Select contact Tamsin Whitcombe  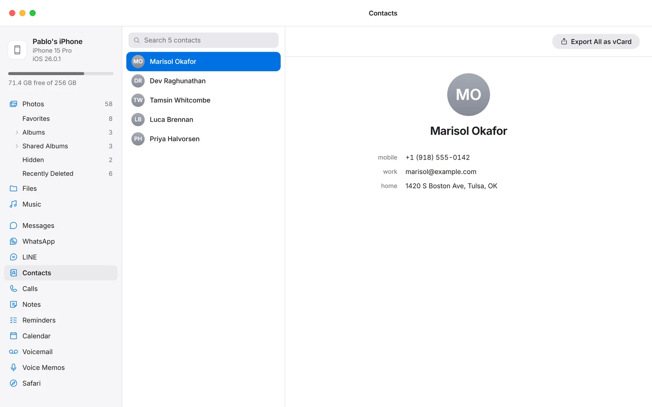203,100
